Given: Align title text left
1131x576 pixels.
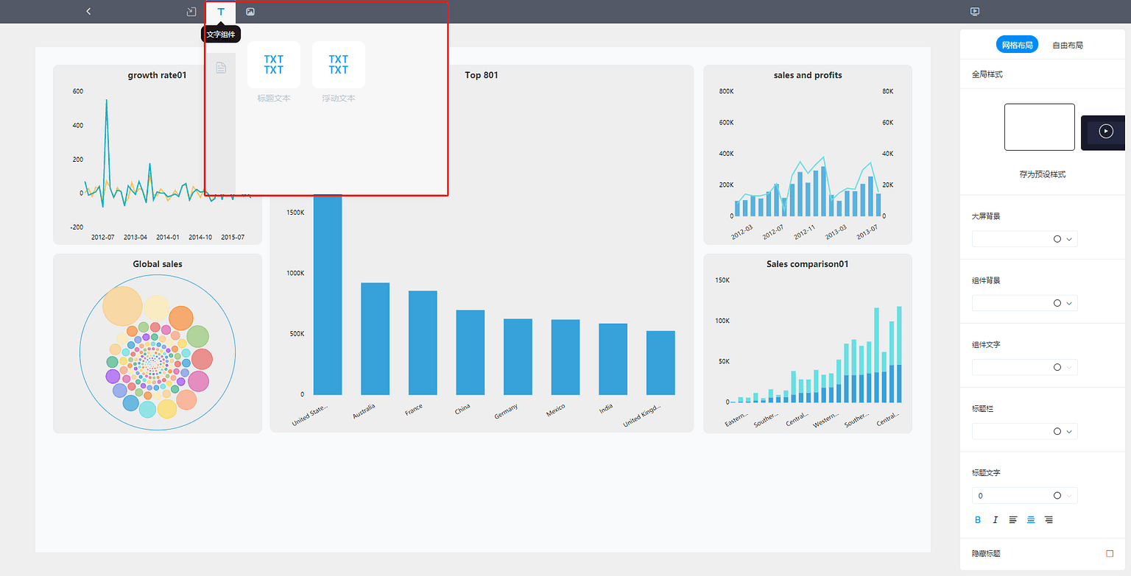Looking at the screenshot, I should point(1013,520).
